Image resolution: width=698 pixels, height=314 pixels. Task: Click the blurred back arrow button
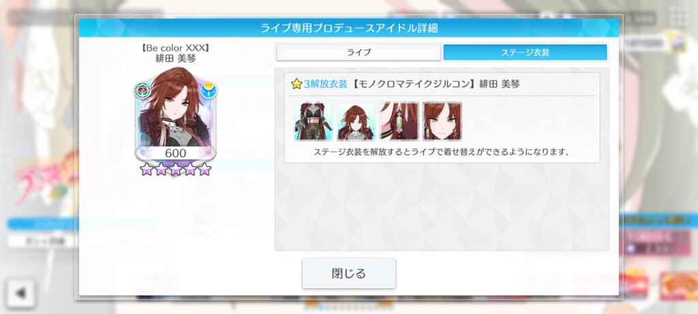click(20, 293)
